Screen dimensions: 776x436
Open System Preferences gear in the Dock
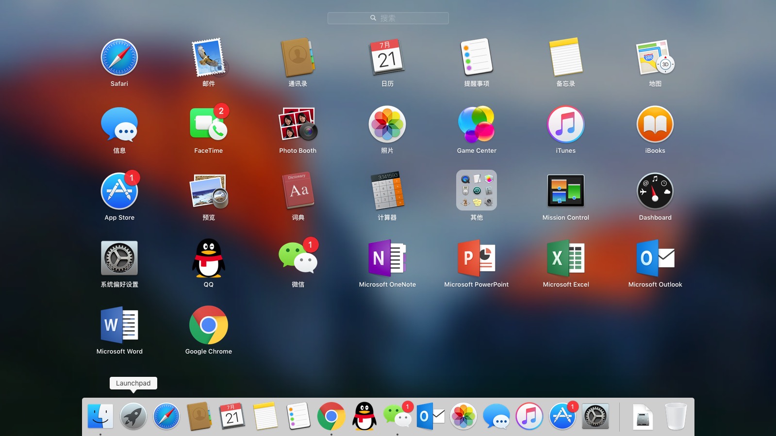click(x=595, y=416)
